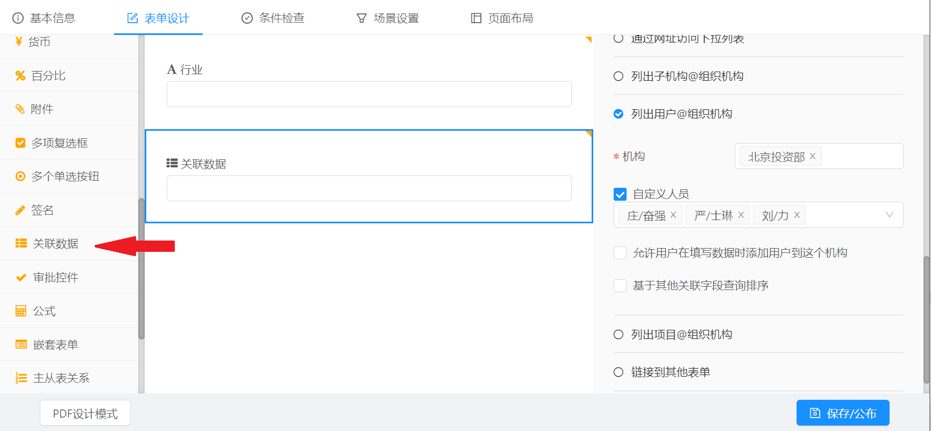Click 保存/公布 button
The width and height of the screenshot is (931, 431).
pos(843,413)
